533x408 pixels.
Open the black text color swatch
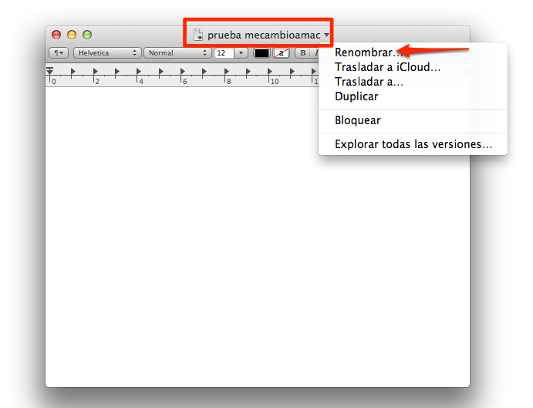[x=262, y=53]
